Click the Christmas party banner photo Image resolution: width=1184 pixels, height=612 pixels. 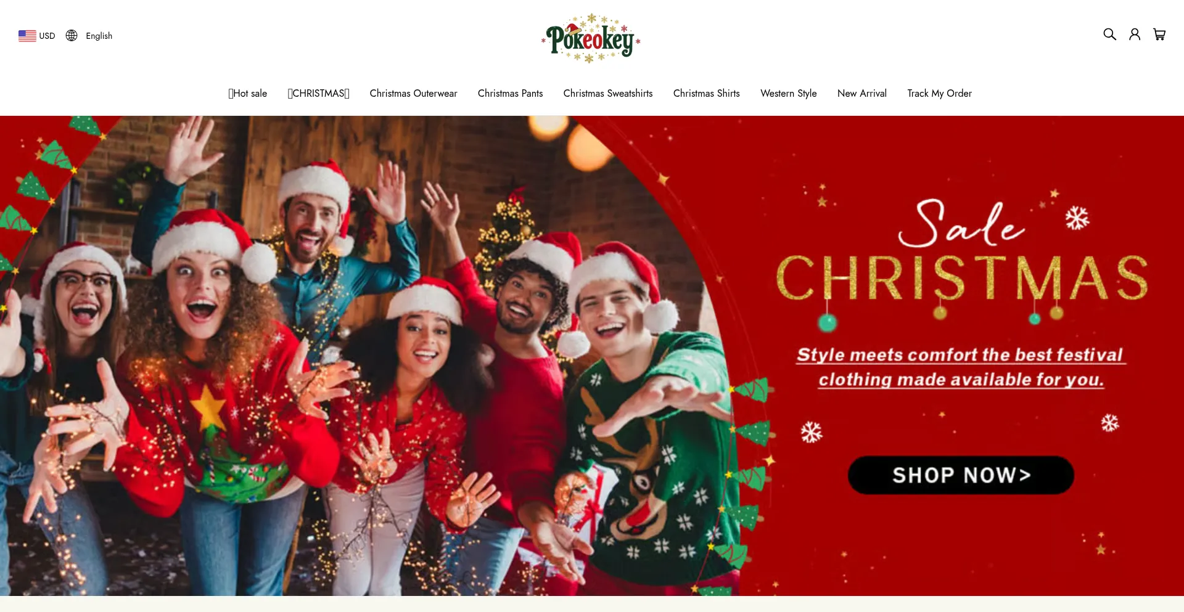coord(370,356)
